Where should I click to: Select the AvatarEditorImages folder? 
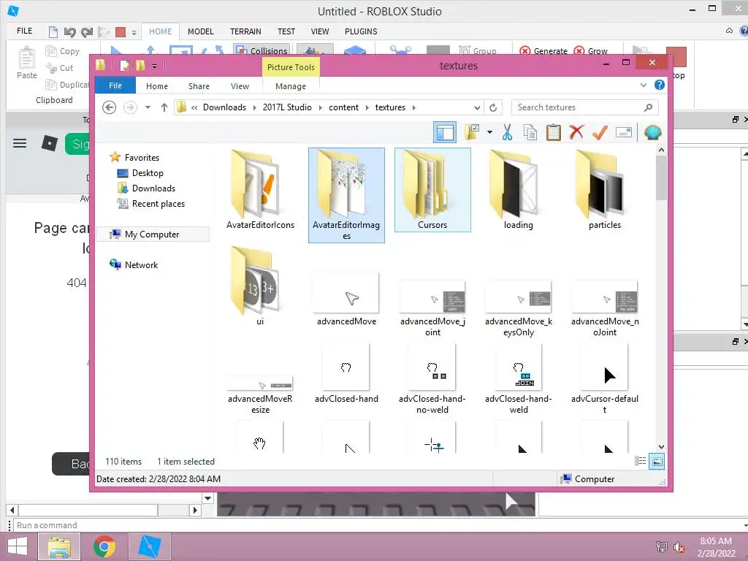click(346, 194)
